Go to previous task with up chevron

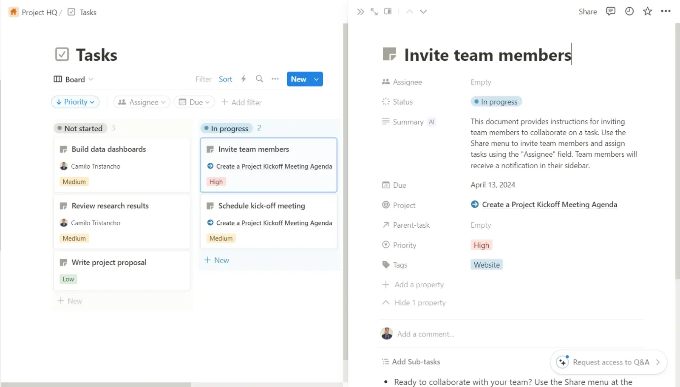409,11
